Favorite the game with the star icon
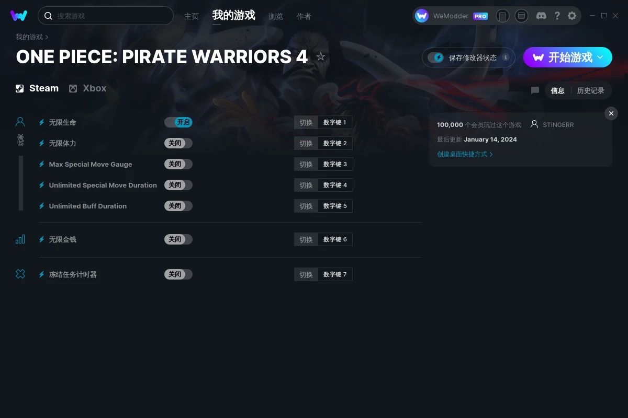The width and height of the screenshot is (628, 418). 321,56
